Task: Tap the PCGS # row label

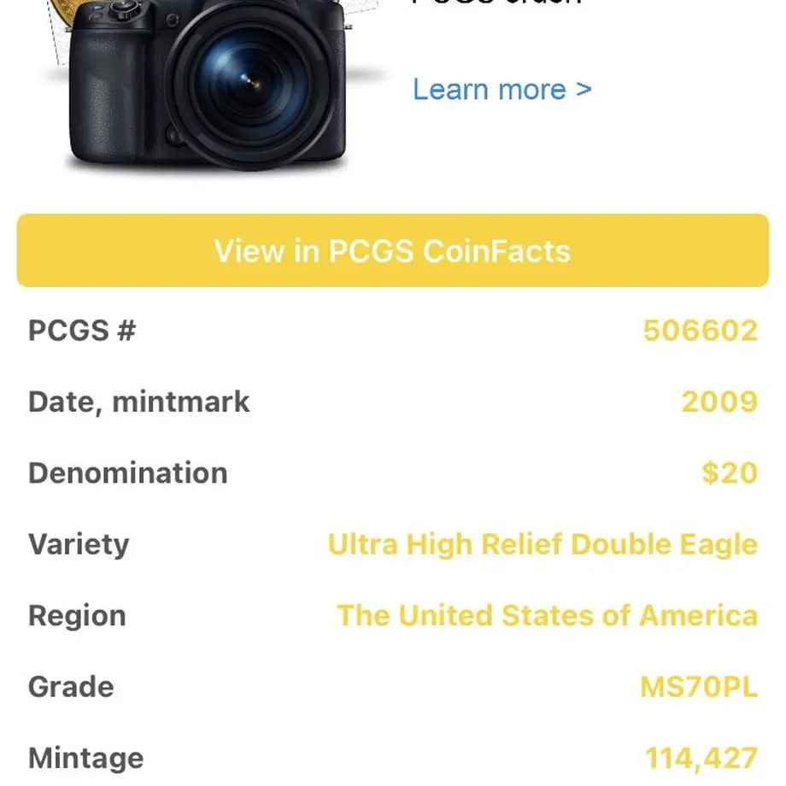Action: tap(82, 331)
